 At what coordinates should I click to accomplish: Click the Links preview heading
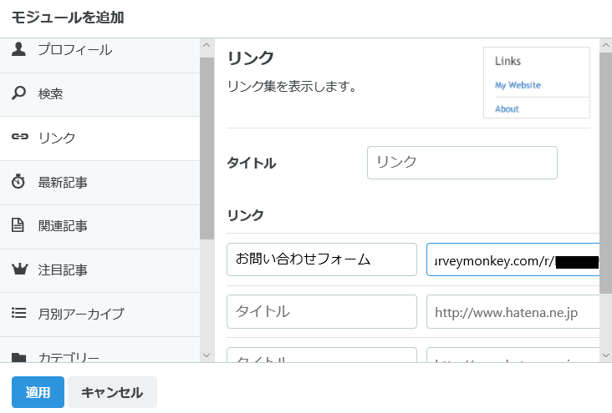(x=507, y=61)
